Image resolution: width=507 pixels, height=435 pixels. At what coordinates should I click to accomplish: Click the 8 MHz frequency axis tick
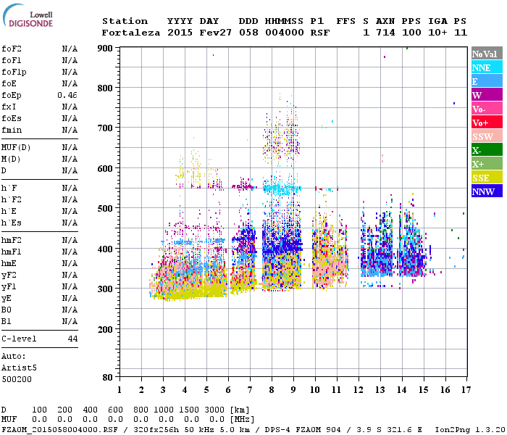tap(272, 390)
